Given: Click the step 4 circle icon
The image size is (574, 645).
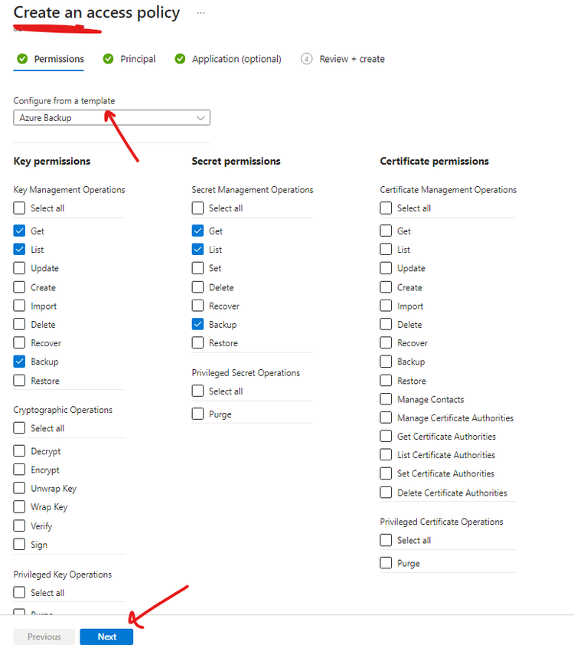Looking at the screenshot, I should 307,59.
